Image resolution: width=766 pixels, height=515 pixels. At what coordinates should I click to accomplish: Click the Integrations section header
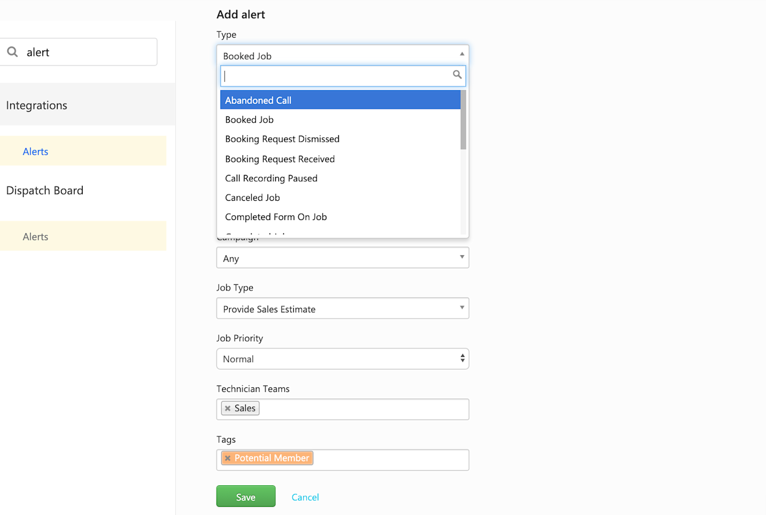tap(36, 105)
